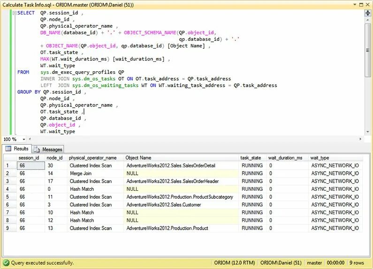Click the ORIOM (12.0 RTM) status entry

tap(234, 263)
